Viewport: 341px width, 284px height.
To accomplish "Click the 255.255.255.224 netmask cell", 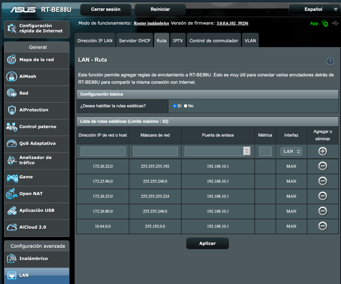I will [x=155, y=196].
